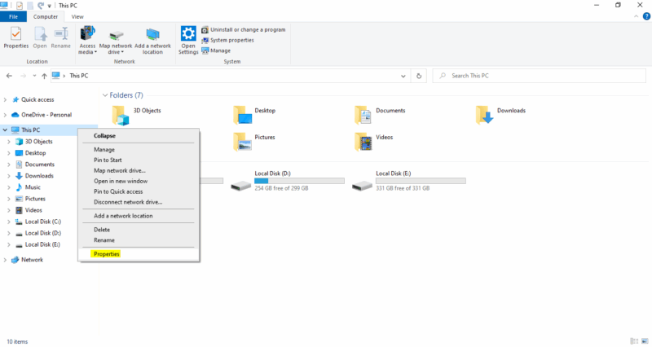The image size is (652, 347).
Task: Expand the Quick access tree node
Action: [6, 99]
